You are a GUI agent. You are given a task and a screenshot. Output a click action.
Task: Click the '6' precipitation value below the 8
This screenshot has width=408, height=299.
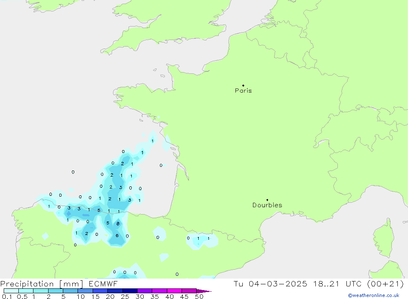coord(117,235)
